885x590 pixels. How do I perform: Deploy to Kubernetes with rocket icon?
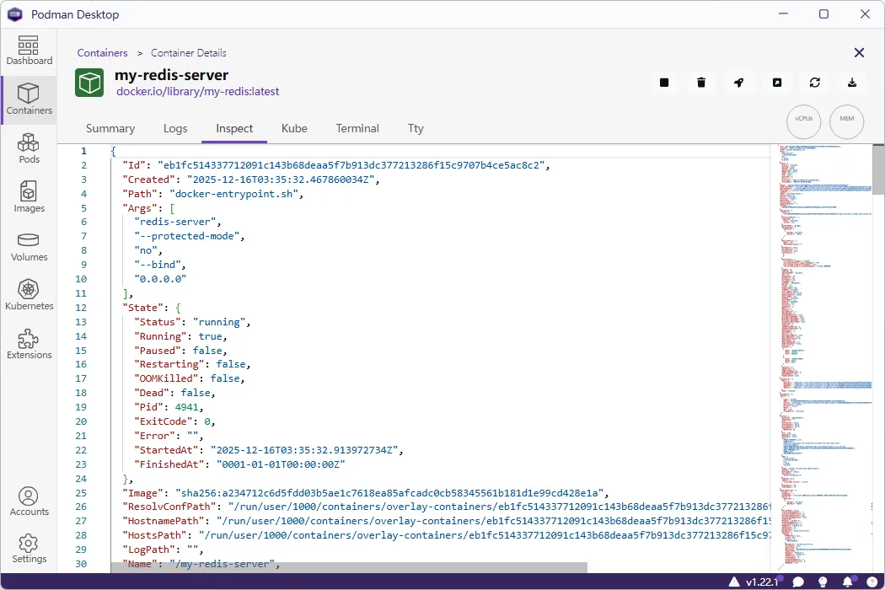[x=738, y=83]
